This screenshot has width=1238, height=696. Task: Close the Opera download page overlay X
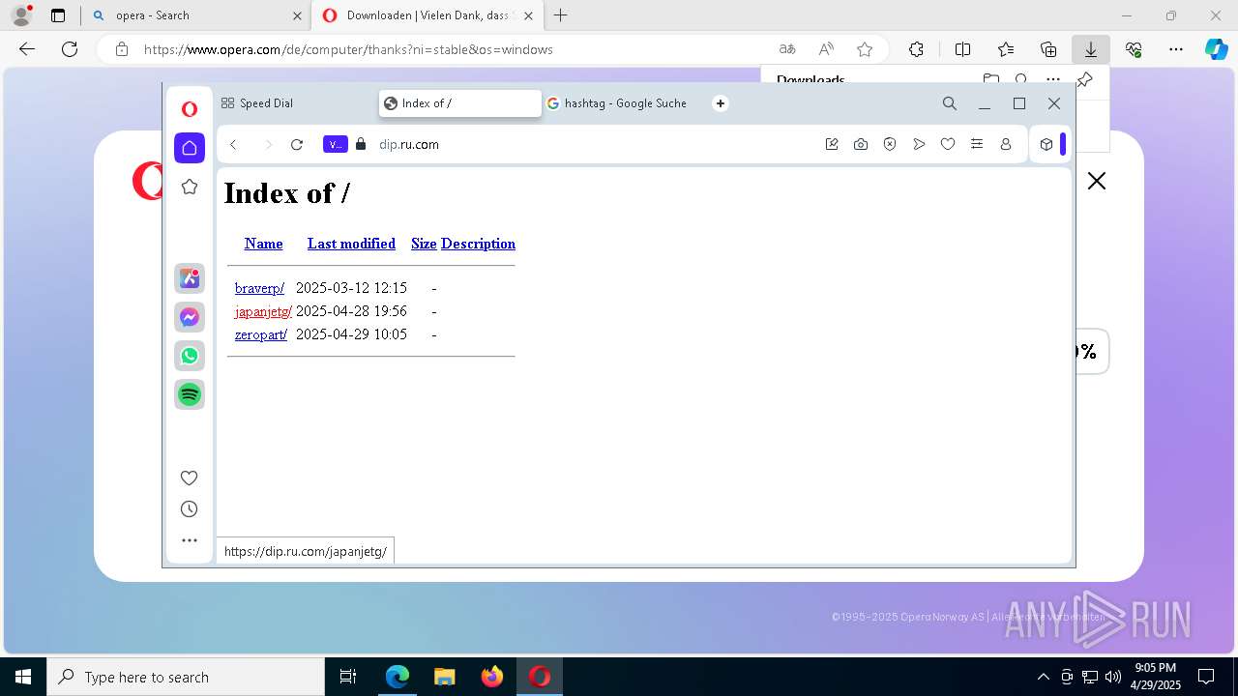click(1096, 181)
